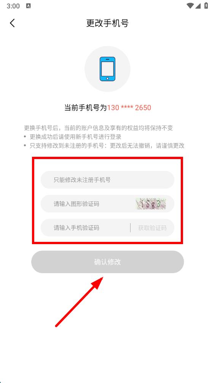Tap the 当前手机号为 label
This screenshot has width=215, height=383.
click(86, 108)
